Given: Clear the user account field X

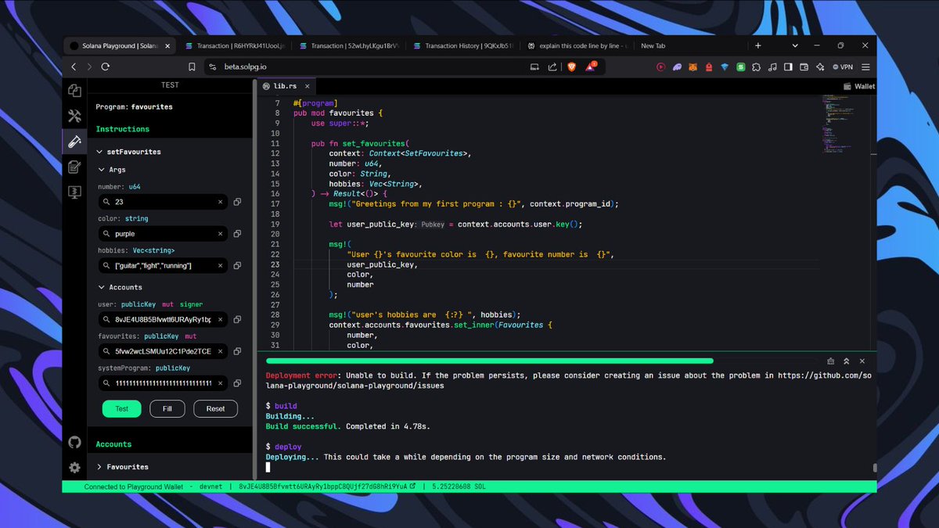Looking at the screenshot, I should [220, 320].
